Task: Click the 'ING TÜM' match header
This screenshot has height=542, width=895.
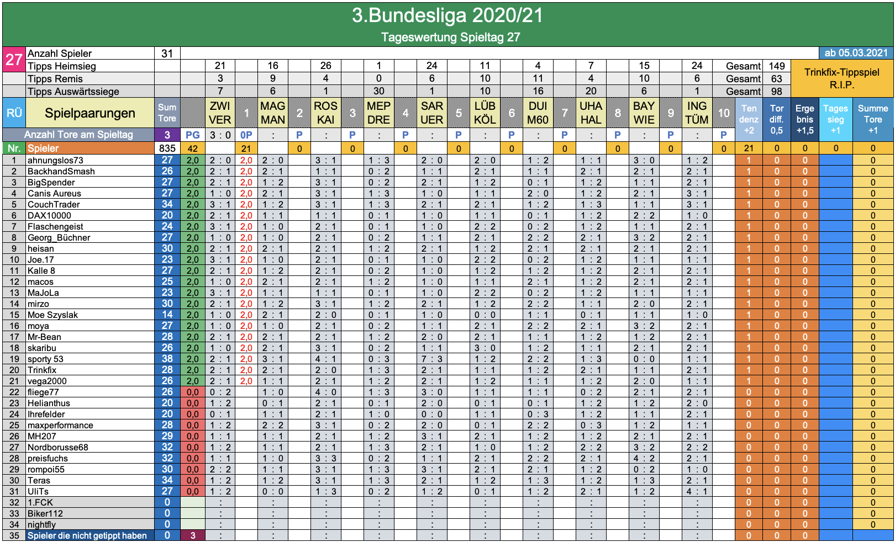Action: coord(697,113)
